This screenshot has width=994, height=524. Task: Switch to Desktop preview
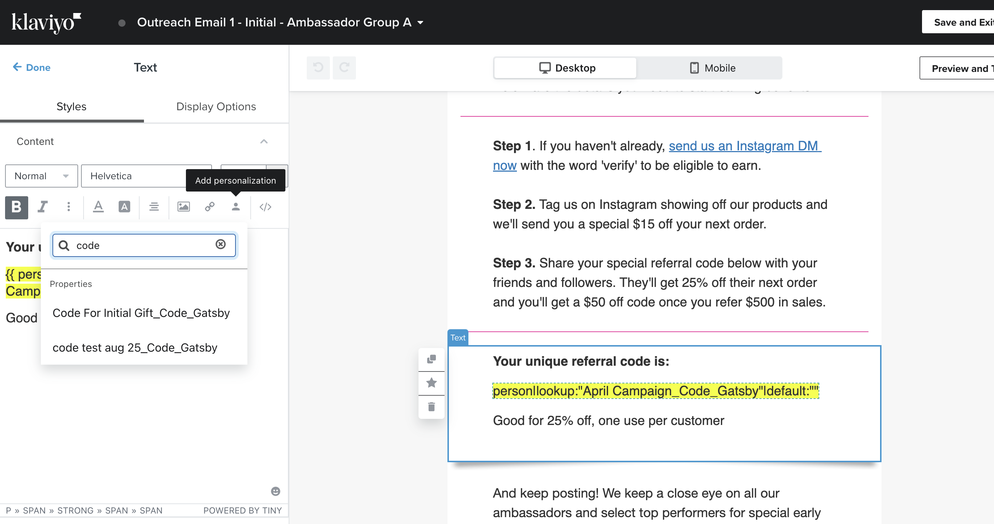566,68
